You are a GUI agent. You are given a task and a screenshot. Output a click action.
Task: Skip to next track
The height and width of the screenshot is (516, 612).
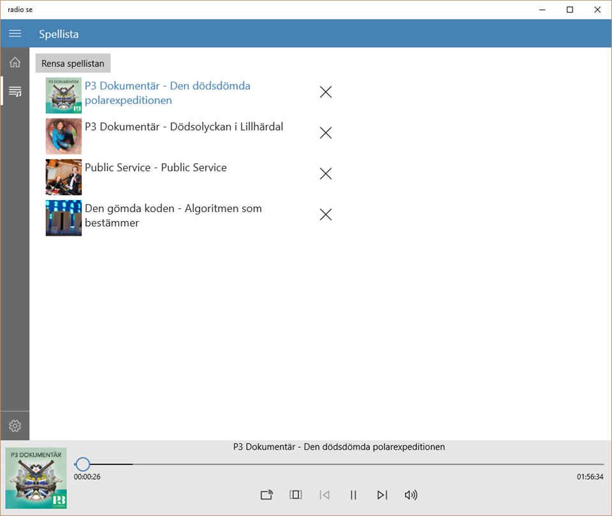tap(382, 495)
